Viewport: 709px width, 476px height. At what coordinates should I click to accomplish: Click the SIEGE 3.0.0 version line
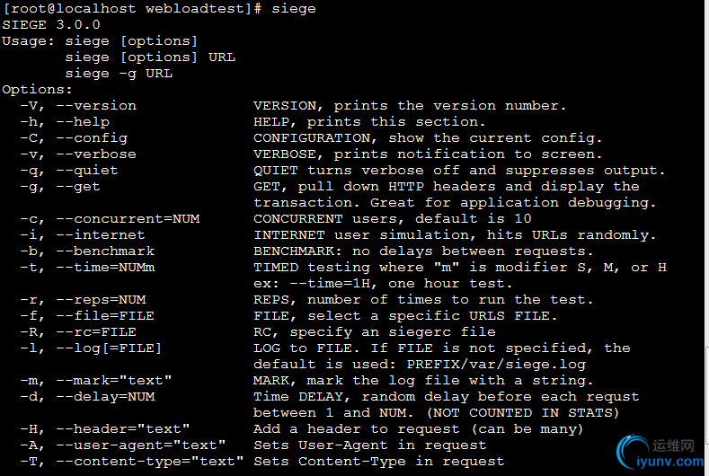51,25
